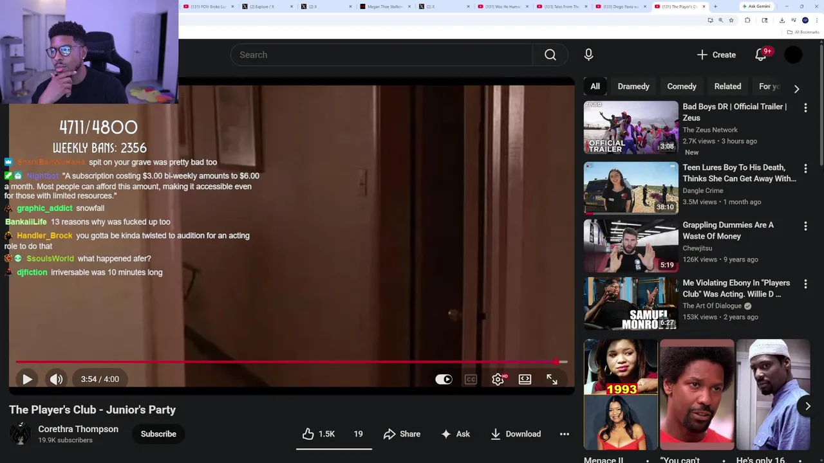Open The Zeus Network channel
Viewport: 824px width, 463px height.
(710, 130)
